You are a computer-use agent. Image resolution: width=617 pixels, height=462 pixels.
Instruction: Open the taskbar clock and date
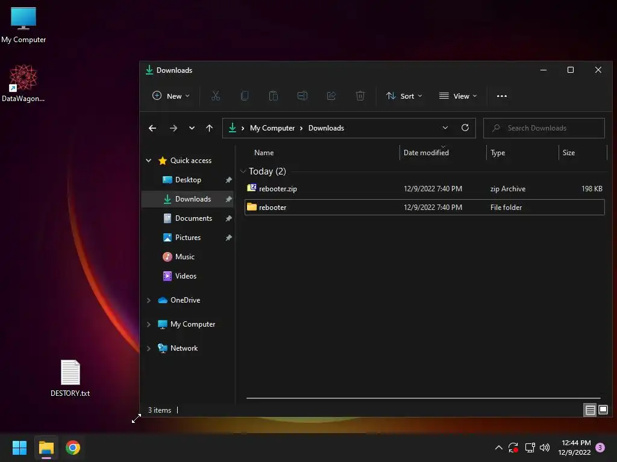[574, 448]
